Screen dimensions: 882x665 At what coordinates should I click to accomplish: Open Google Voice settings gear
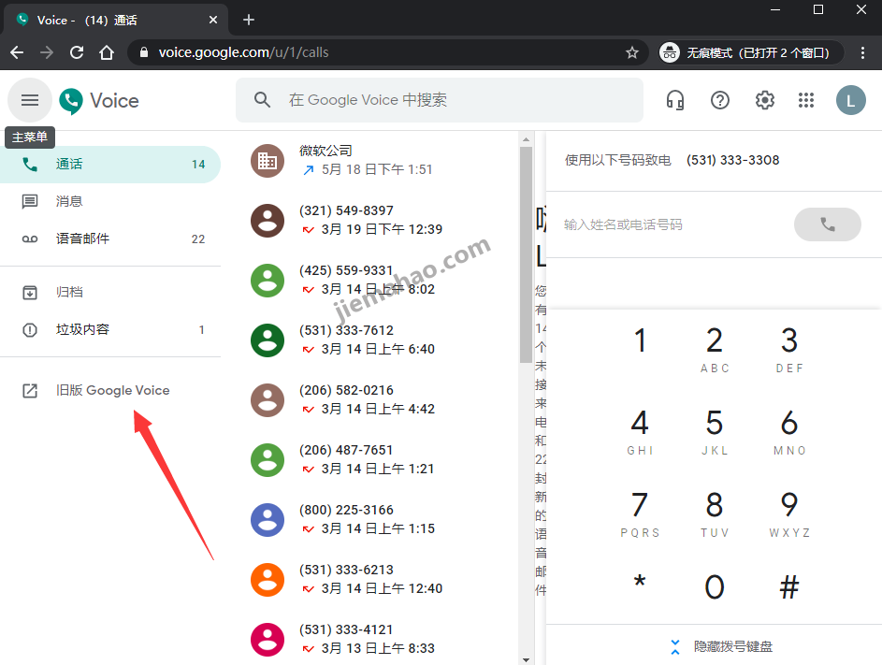coord(764,99)
